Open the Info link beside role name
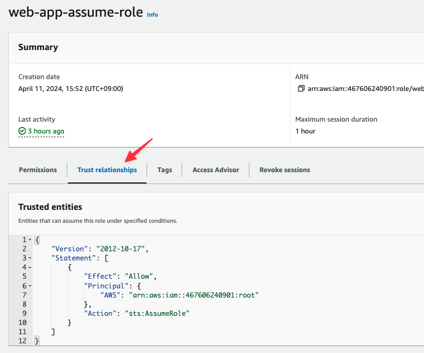The width and height of the screenshot is (424, 353). [152, 15]
